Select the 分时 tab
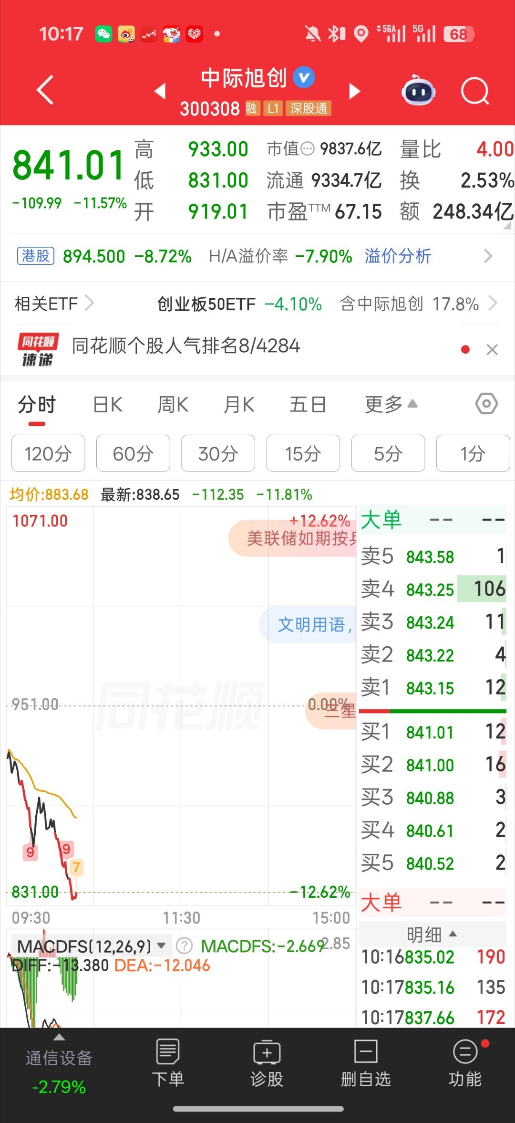Image resolution: width=515 pixels, height=1123 pixels. (x=37, y=405)
